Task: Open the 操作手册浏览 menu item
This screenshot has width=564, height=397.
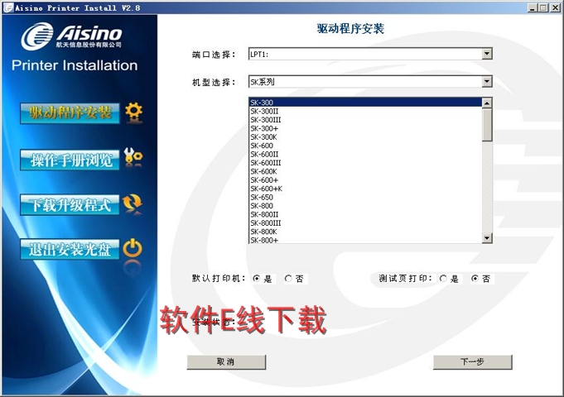Action: (70, 160)
